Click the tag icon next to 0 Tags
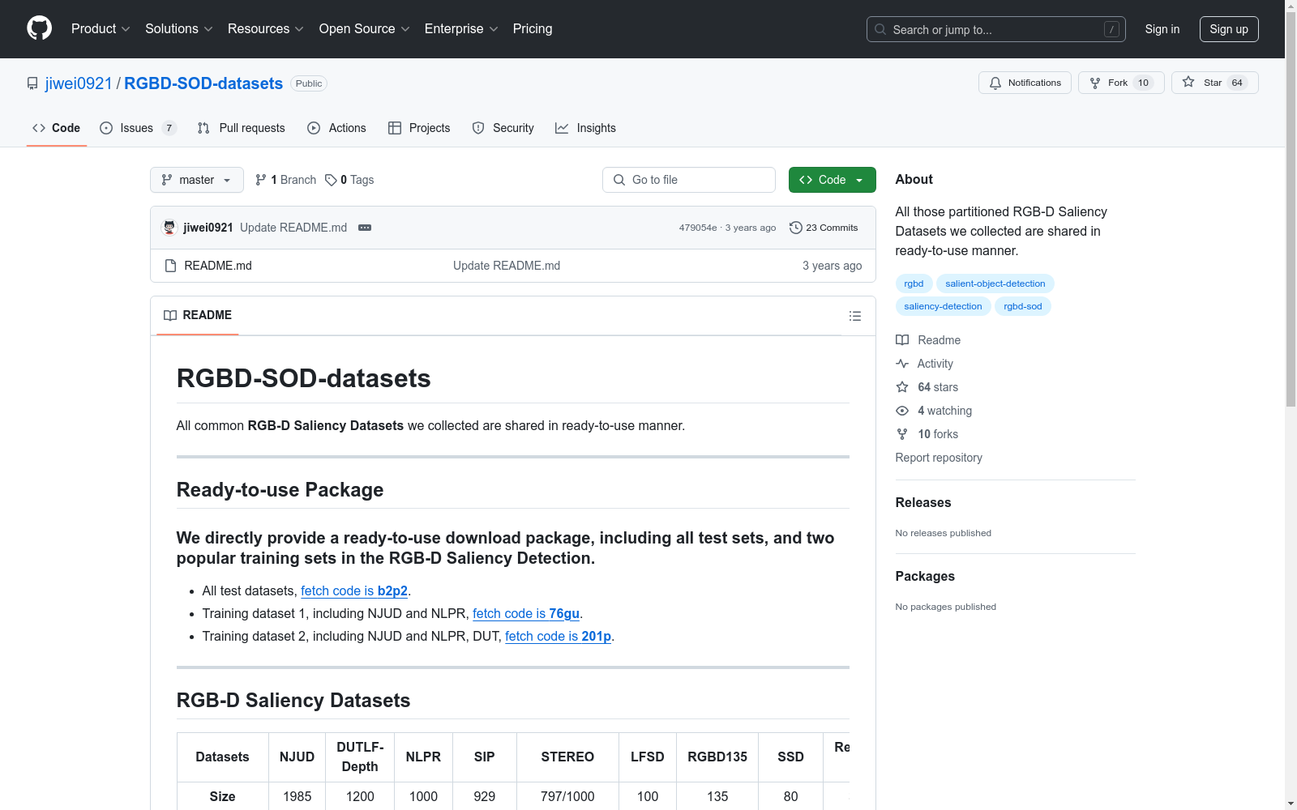Screen dimensions: 1297x810 pos(331,180)
